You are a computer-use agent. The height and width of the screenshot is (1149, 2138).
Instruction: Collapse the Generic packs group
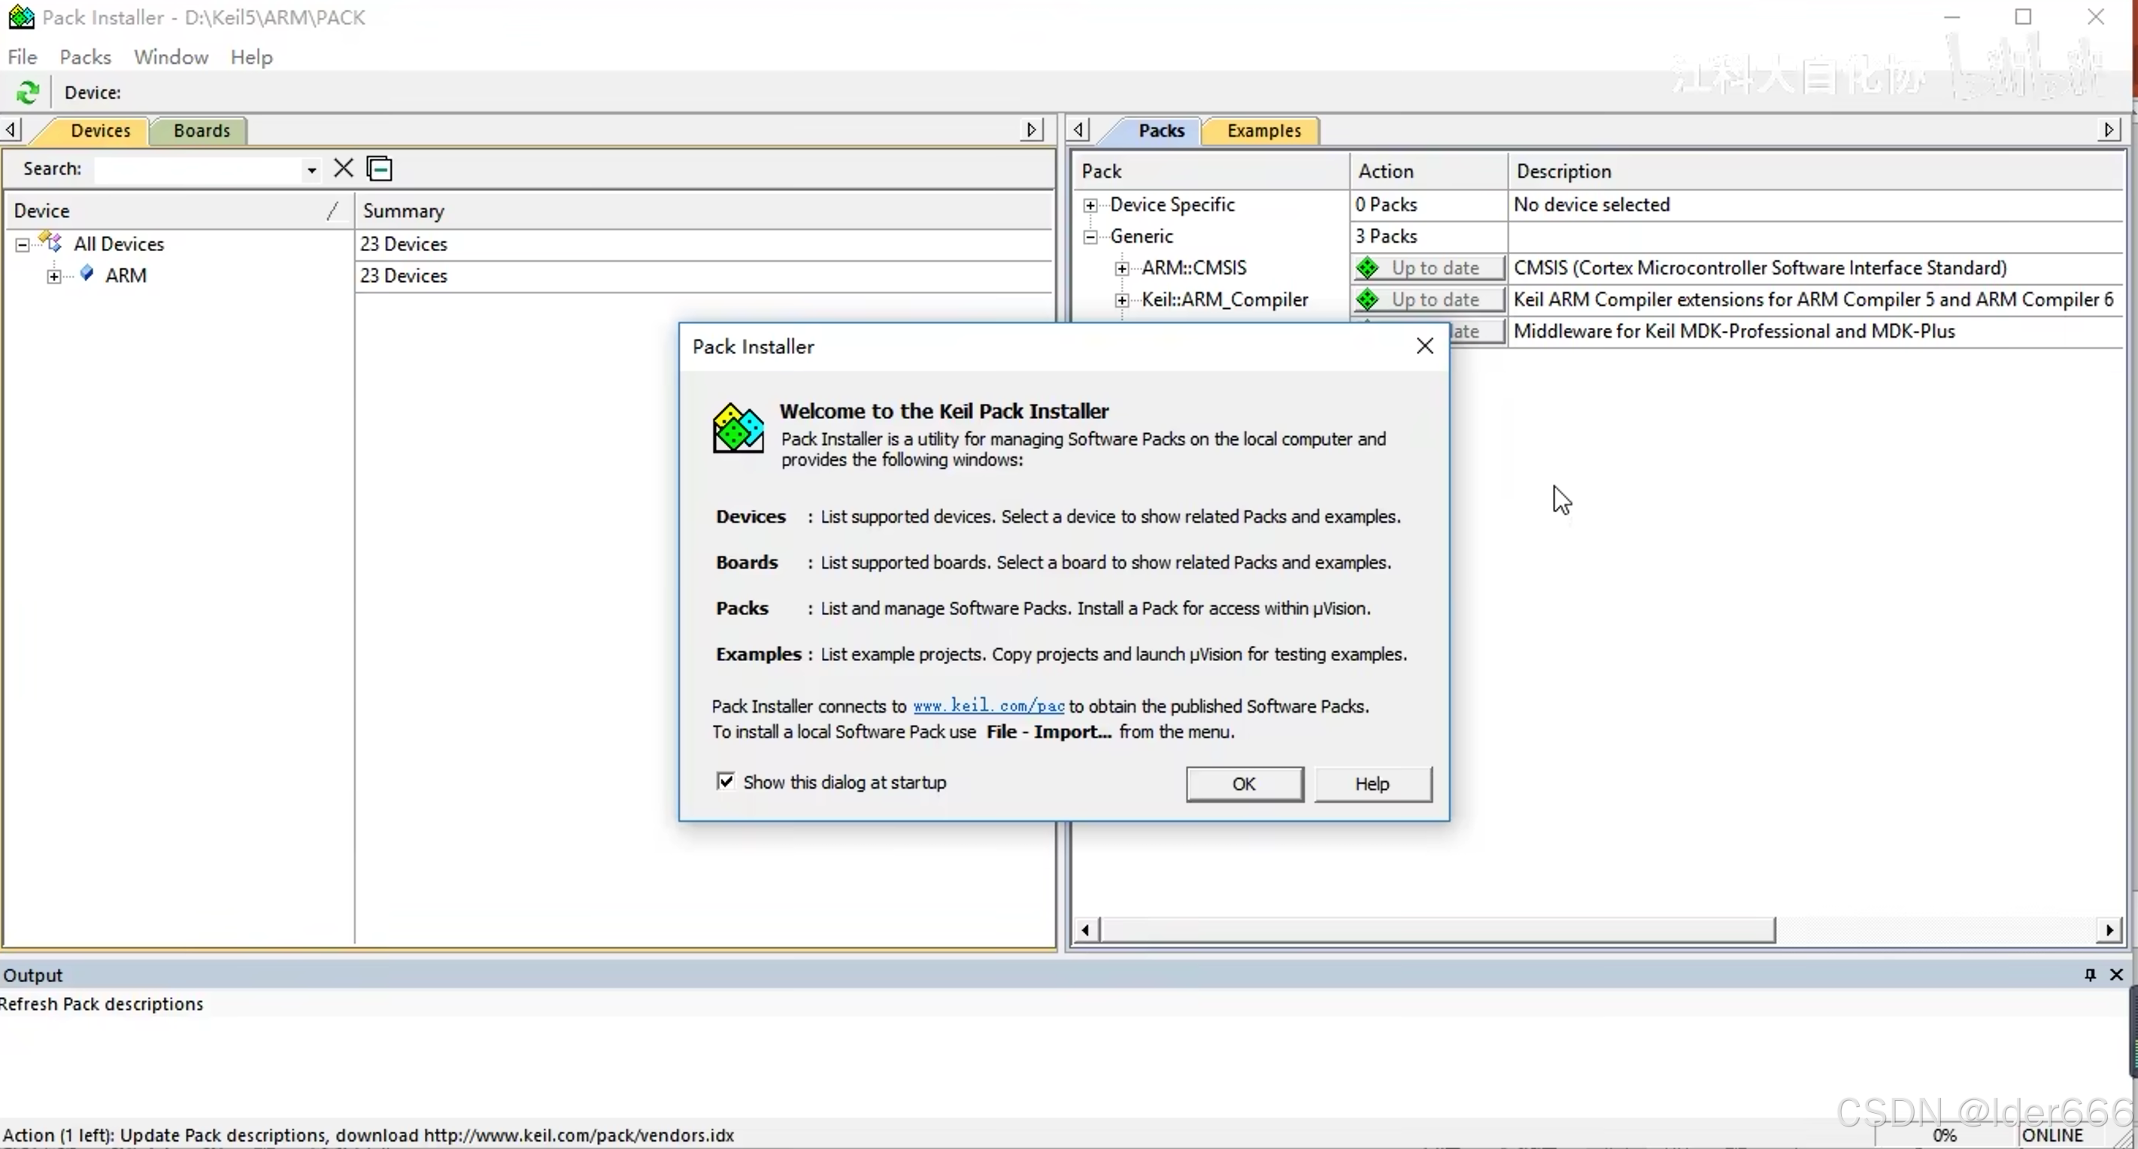(x=1090, y=238)
